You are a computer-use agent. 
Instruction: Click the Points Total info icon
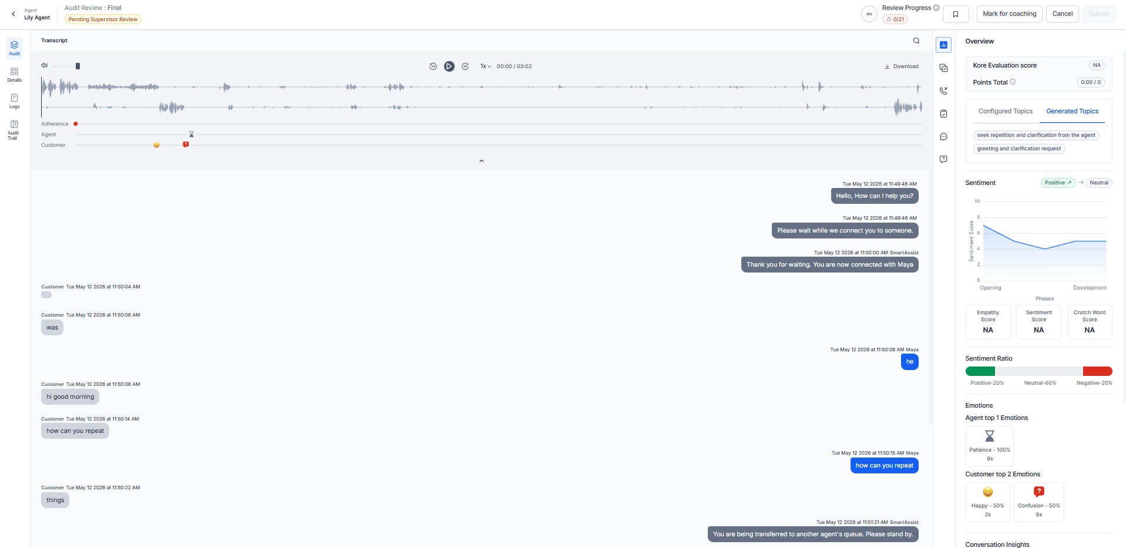point(1013,82)
